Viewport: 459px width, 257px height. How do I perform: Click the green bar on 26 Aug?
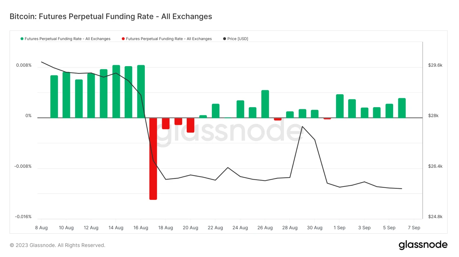pos(265,104)
